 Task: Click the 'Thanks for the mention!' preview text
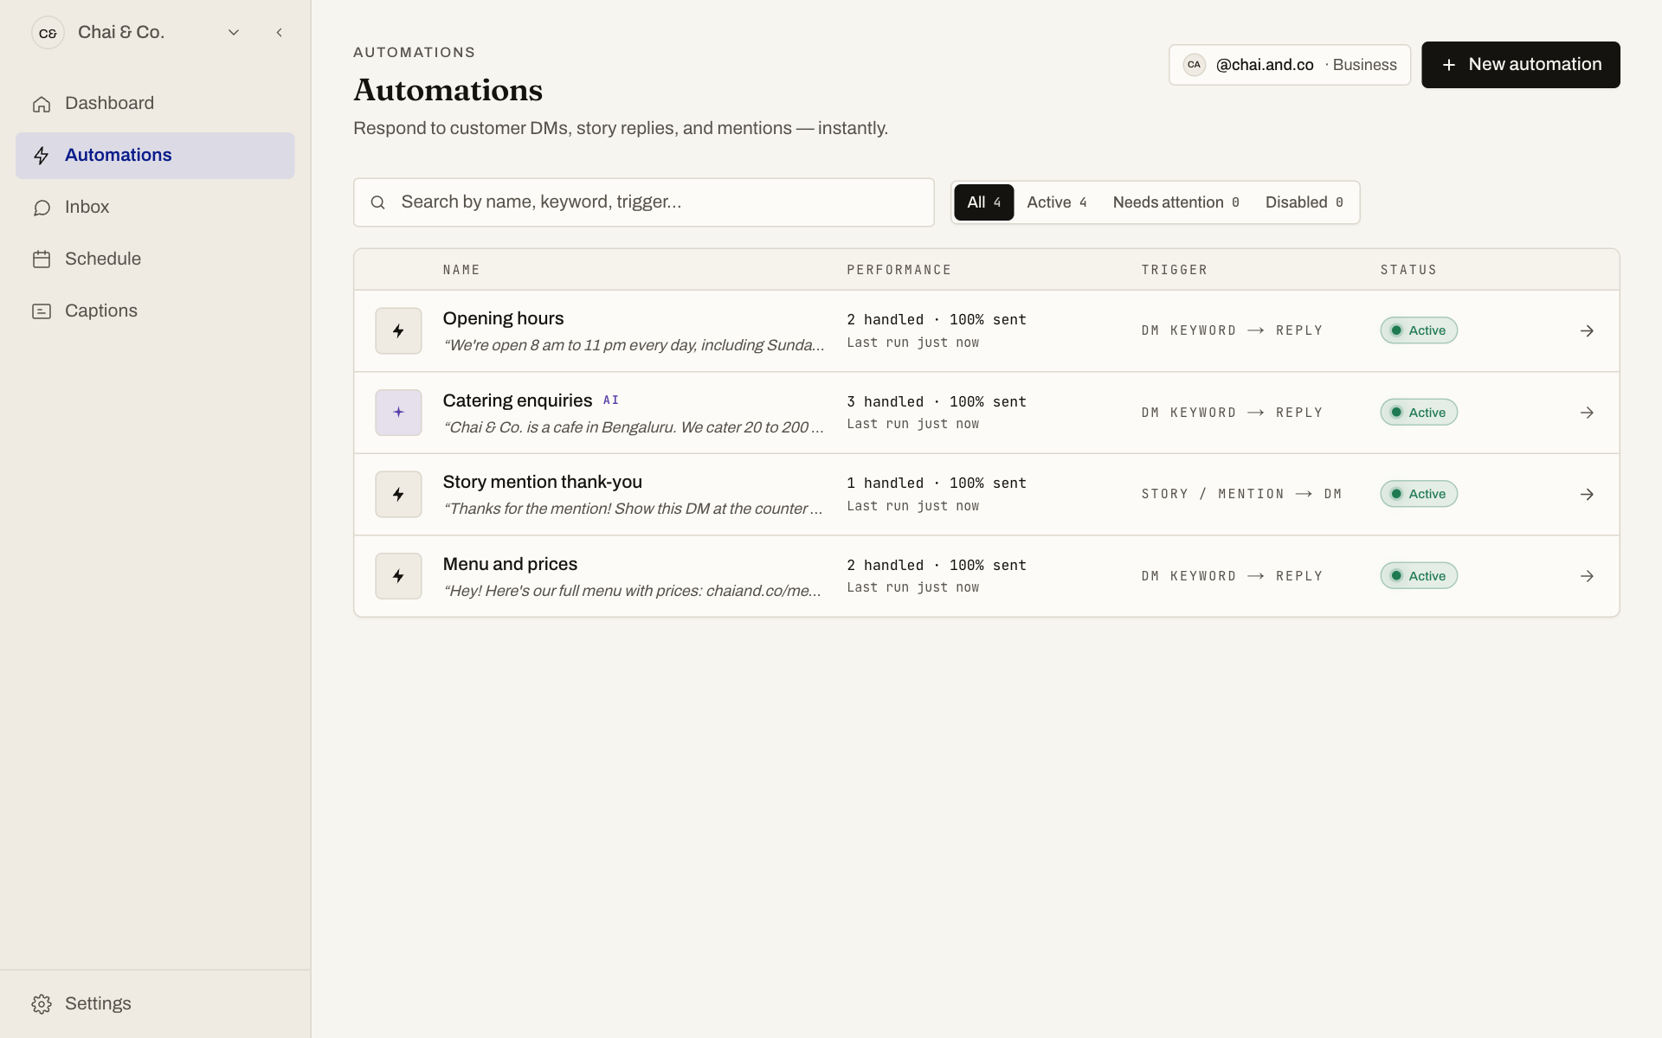(633, 509)
